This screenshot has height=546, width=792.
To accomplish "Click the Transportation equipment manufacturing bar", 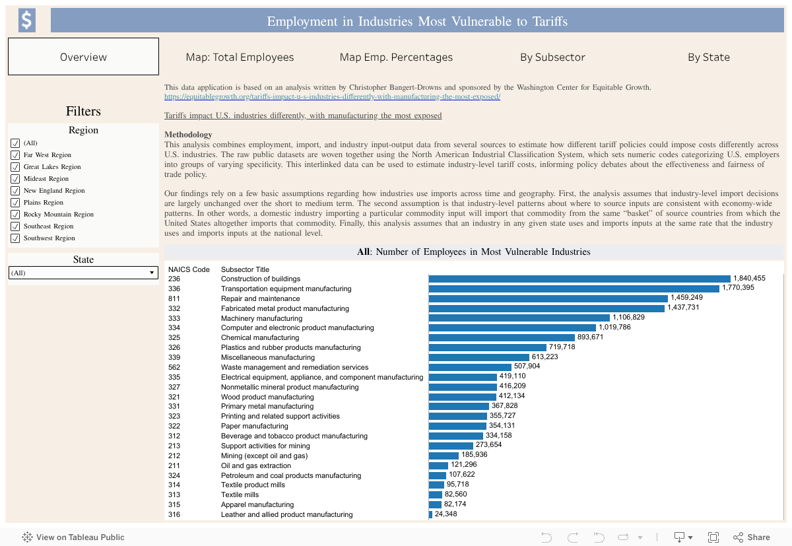I will click(574, 289).
